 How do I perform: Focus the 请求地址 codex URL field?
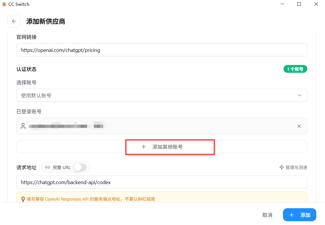[x=162, y=182]
